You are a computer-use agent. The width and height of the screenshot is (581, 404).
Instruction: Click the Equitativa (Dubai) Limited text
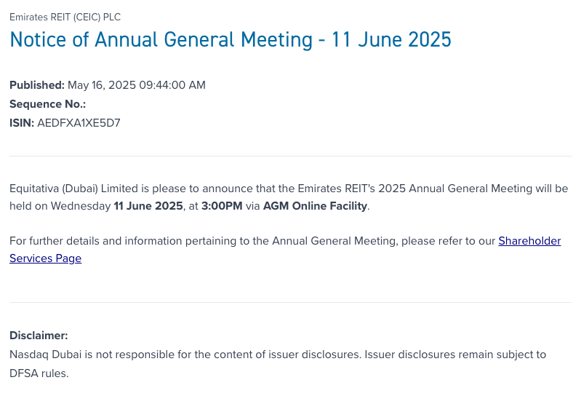click(71, 189)
